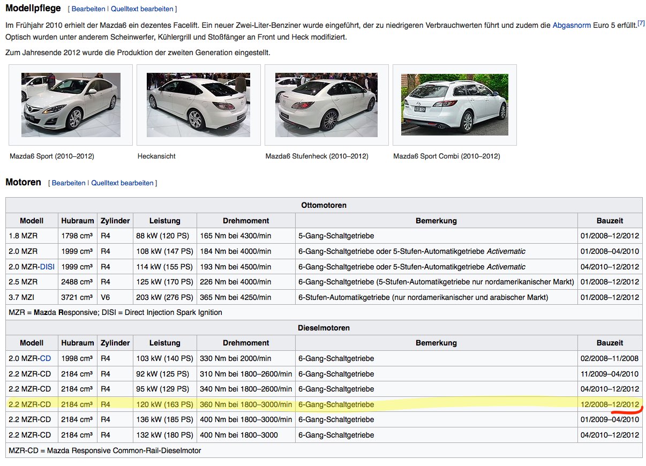This screenshot has height=466, width=646.
Task: Click the 'Modellpflege' section heading
Action: [x=33, y=9]
